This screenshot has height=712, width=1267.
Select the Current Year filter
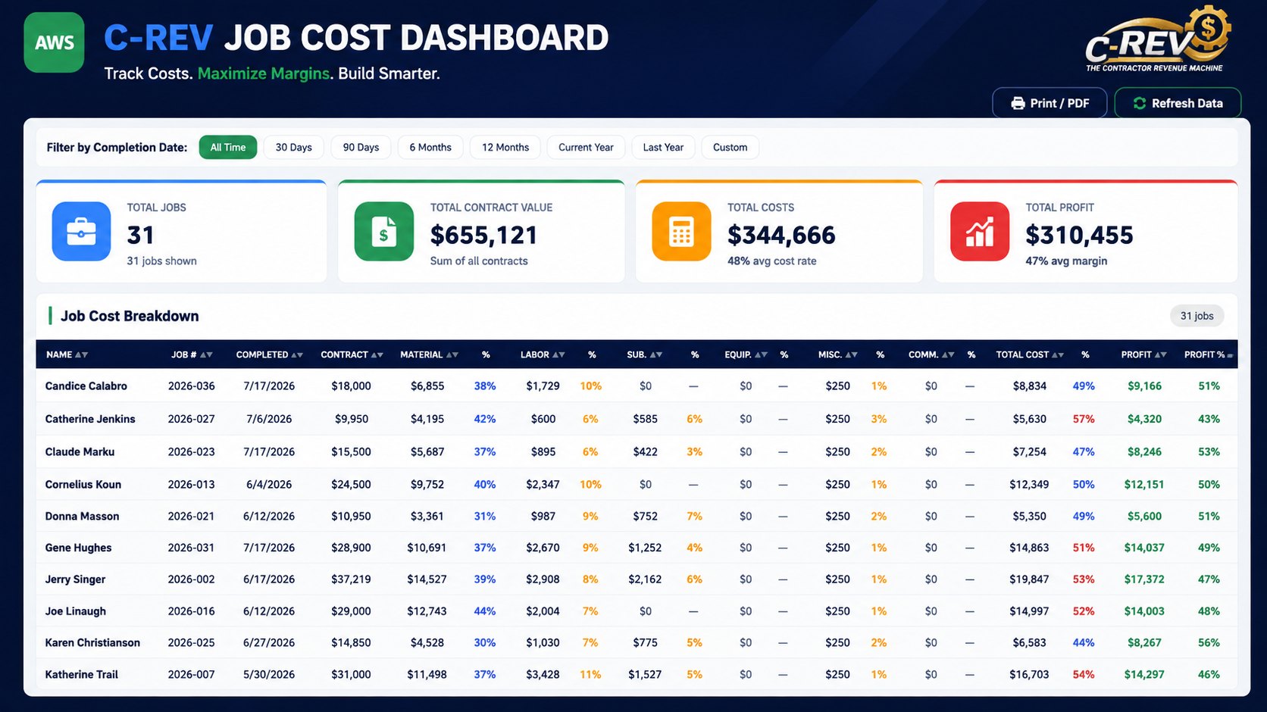[586, 148]
